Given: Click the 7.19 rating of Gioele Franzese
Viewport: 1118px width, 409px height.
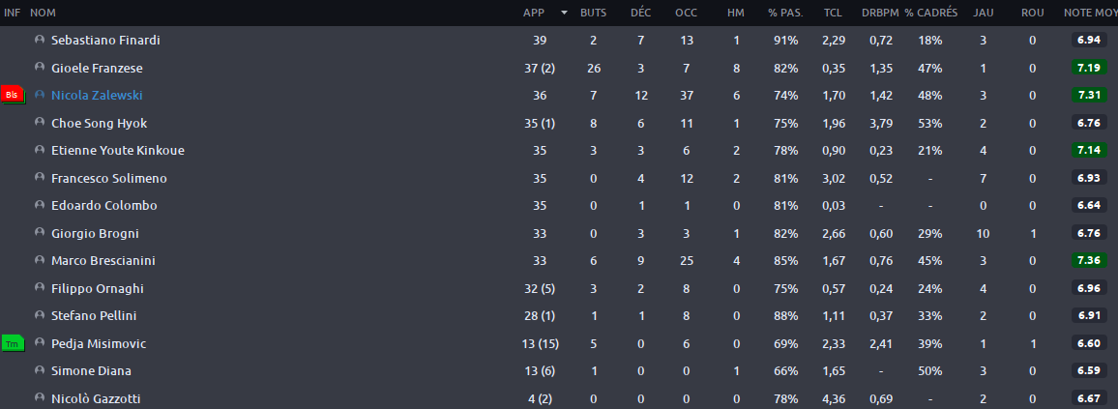Looking at the screenshot, I should tap(1090, 68).
